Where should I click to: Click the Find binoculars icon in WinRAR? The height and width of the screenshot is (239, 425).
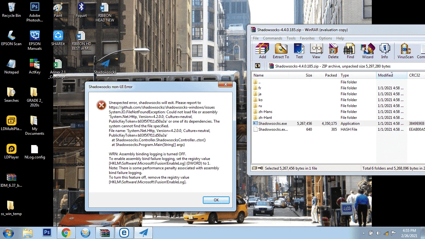coord(350,51)
